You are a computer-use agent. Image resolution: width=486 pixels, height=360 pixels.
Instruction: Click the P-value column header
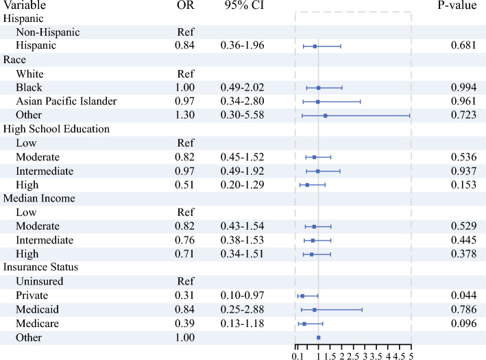click(457, 5)
